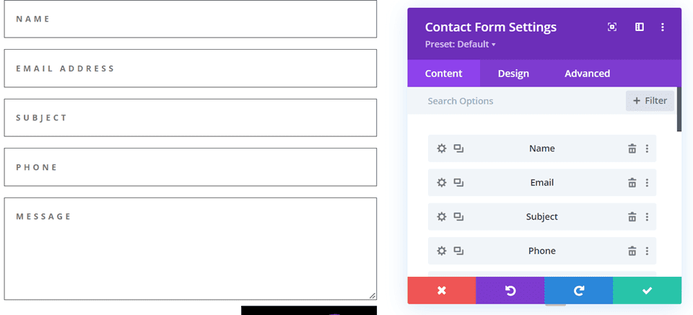Expand settings panel to fullscreen
Viewport: 693px width, 315px height.
pyautogui.click(x=612, y=27)
